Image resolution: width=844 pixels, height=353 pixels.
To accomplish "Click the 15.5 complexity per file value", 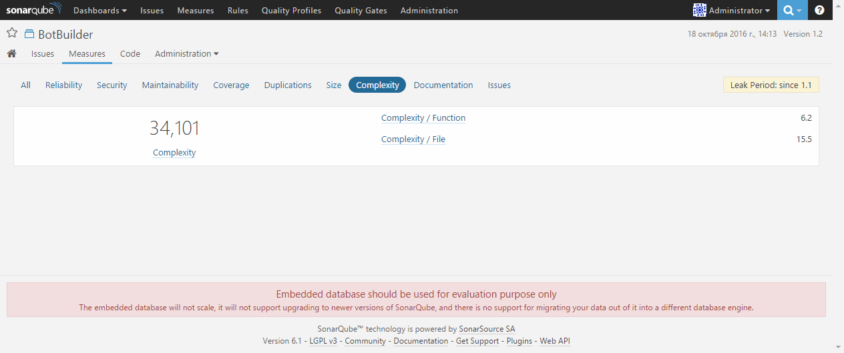I will tap(804, 139).
